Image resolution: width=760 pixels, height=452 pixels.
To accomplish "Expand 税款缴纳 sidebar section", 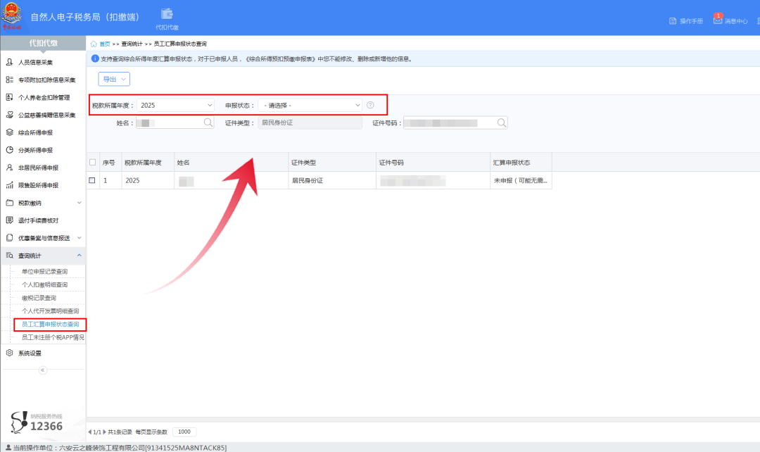I will (43, 203).
